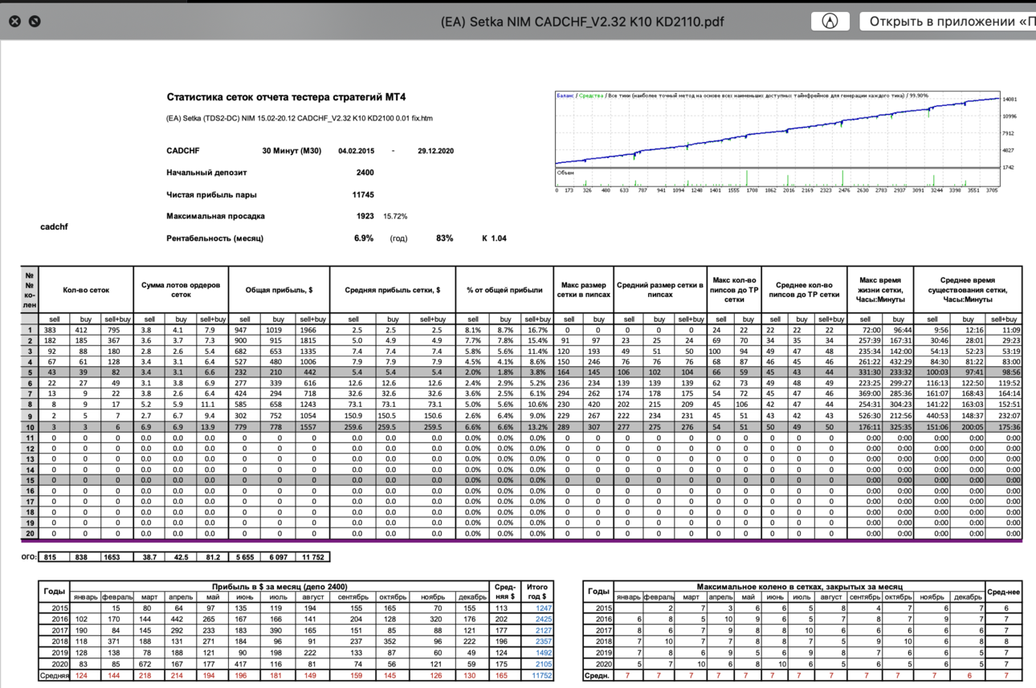The width and height of the screenshot is (1036, 688).
Task: Click the "Среднее время существования сетки" header
Action: 968,290
